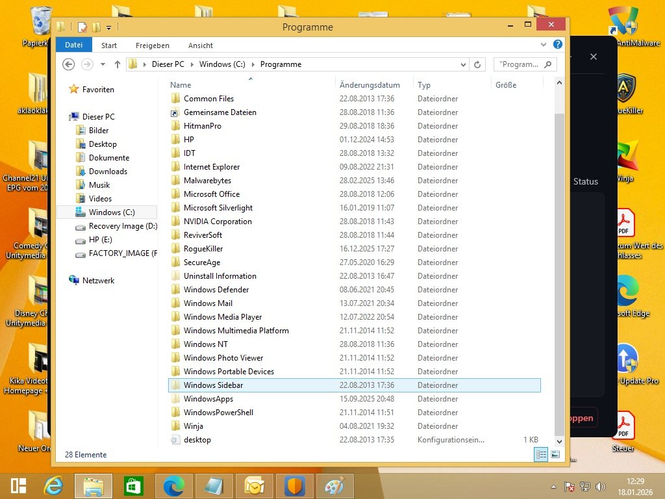665x499 pixels.
Task: Select the Gemeinsame Dateien shortcut icon
Action: point(174,112)
